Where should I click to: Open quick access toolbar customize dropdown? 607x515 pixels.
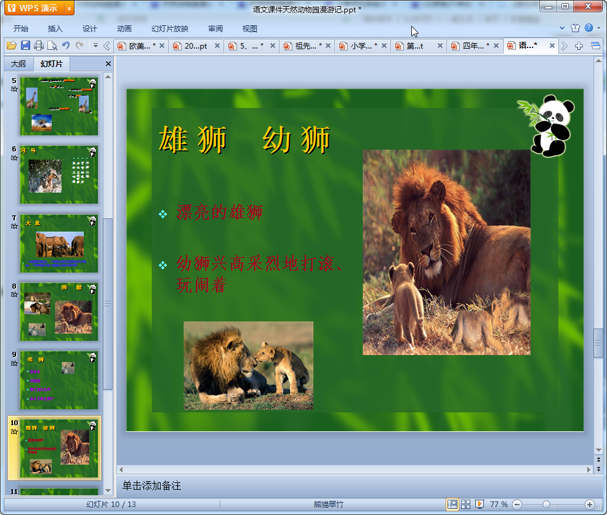point(95,46)
